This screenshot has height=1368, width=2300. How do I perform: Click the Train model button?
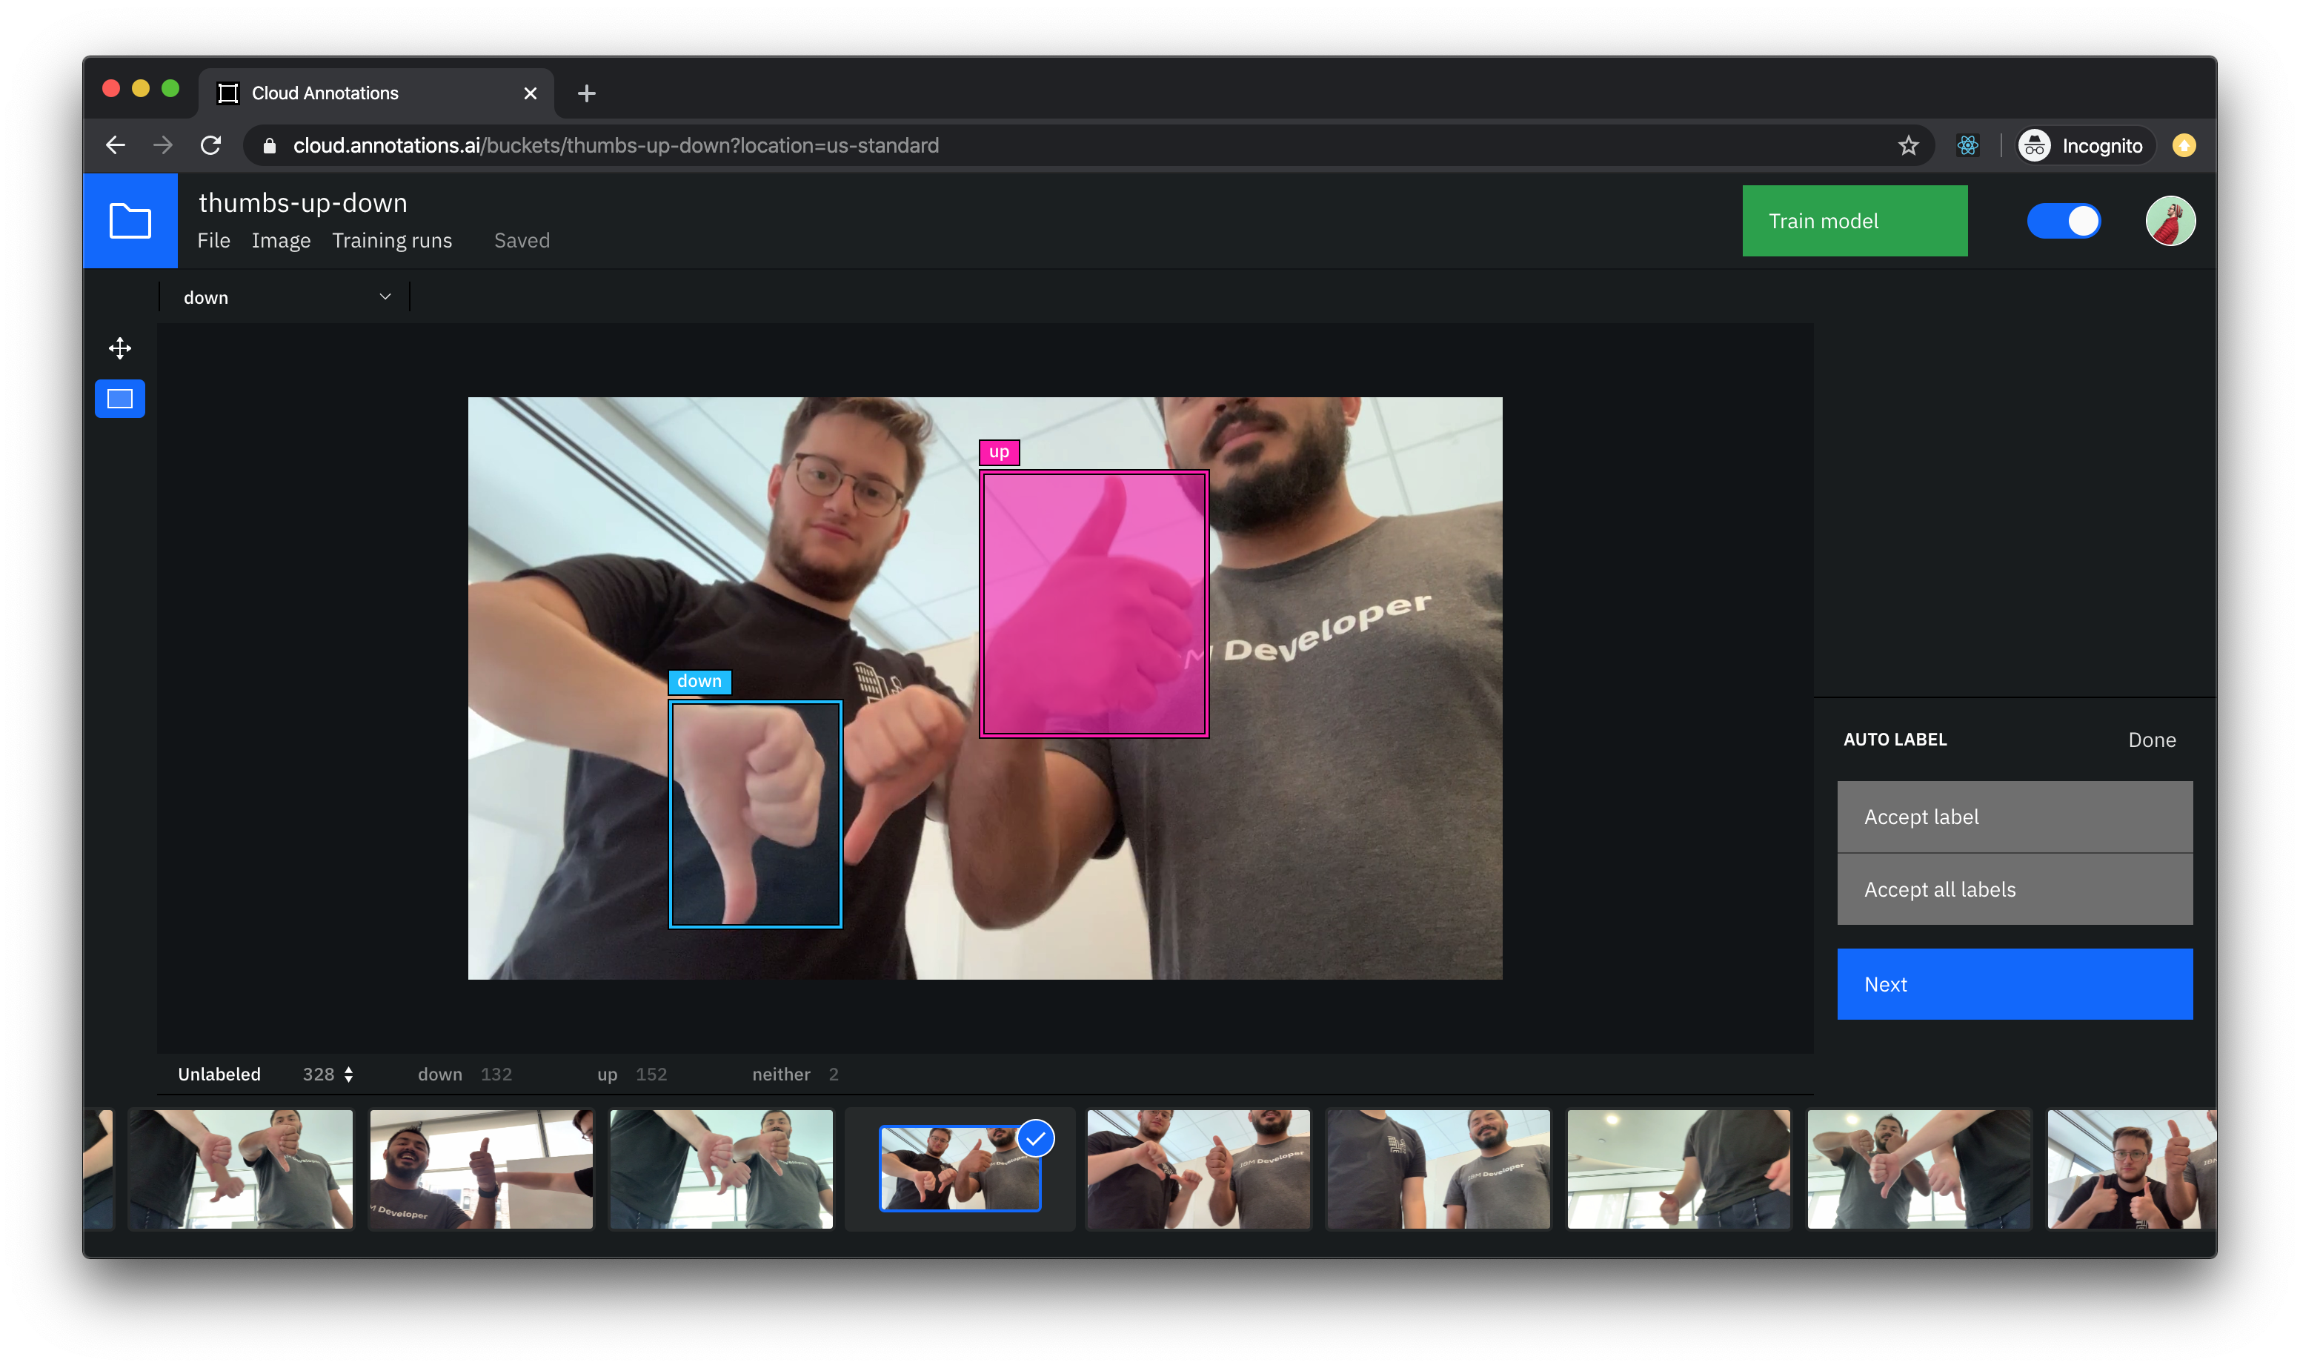[1854, 222]
